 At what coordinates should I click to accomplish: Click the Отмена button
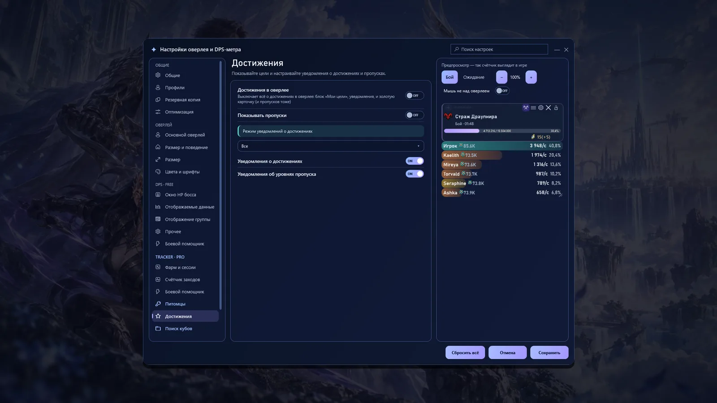click(508, 352)
